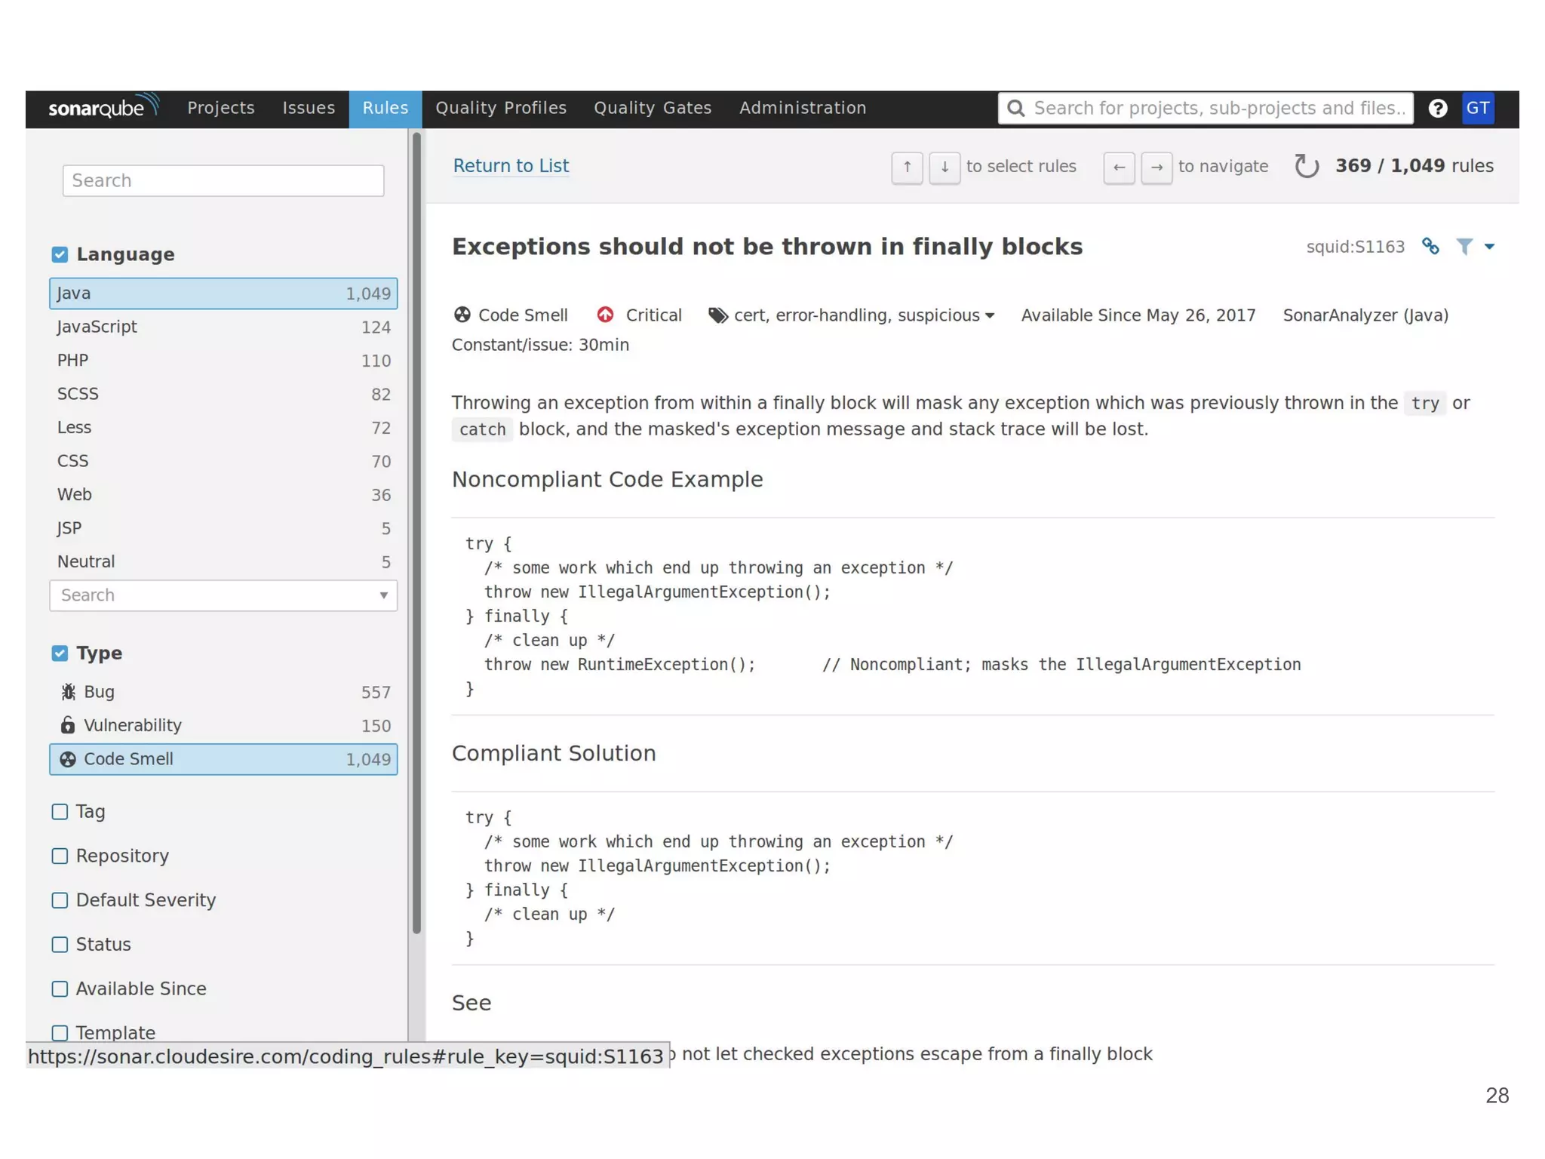Enable the Tag facet checkbox
Viewport: 1545px width, 1159px height.
click(60, 812)
